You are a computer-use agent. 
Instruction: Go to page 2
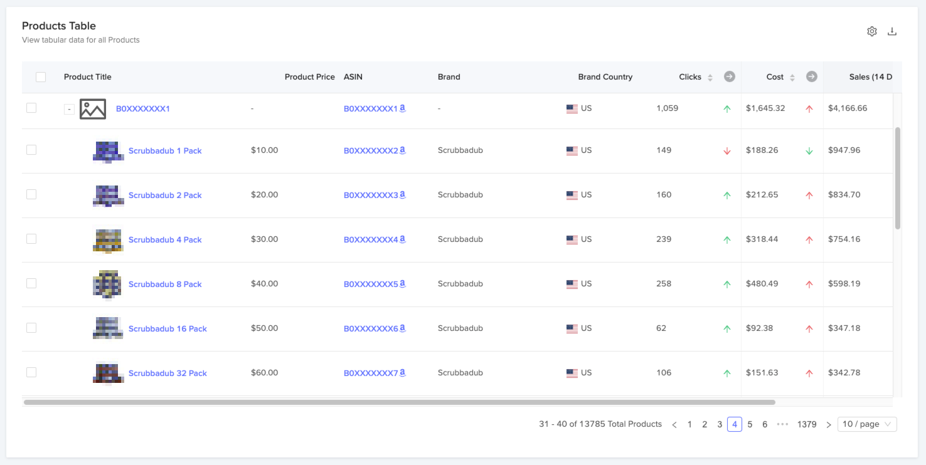[705, 424]
